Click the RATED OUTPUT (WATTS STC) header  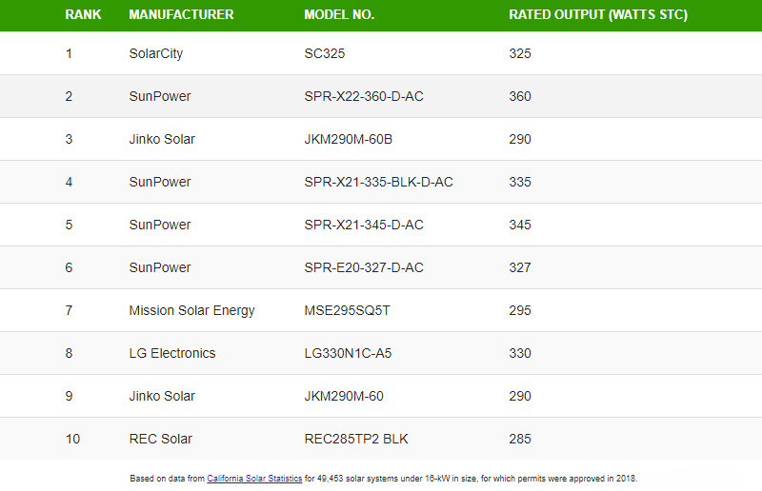tap(598, 14)
